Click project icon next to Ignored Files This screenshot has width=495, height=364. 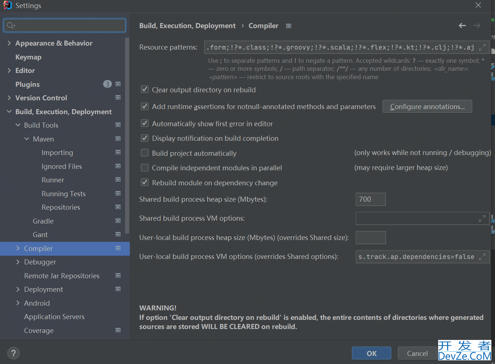point(118,166)
